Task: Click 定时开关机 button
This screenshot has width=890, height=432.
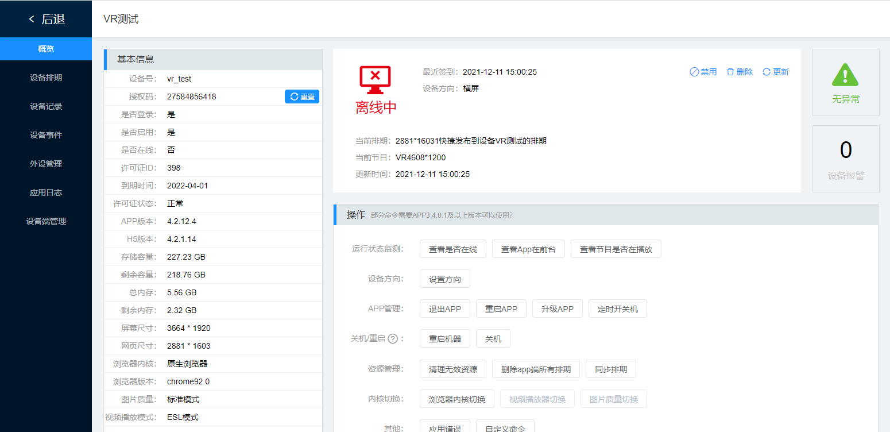Action: [x=618, y=309]
